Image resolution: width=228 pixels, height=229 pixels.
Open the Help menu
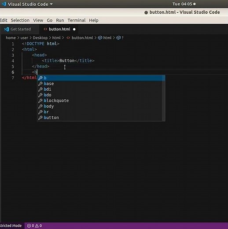pyautogui.click(x=94, y=20)
